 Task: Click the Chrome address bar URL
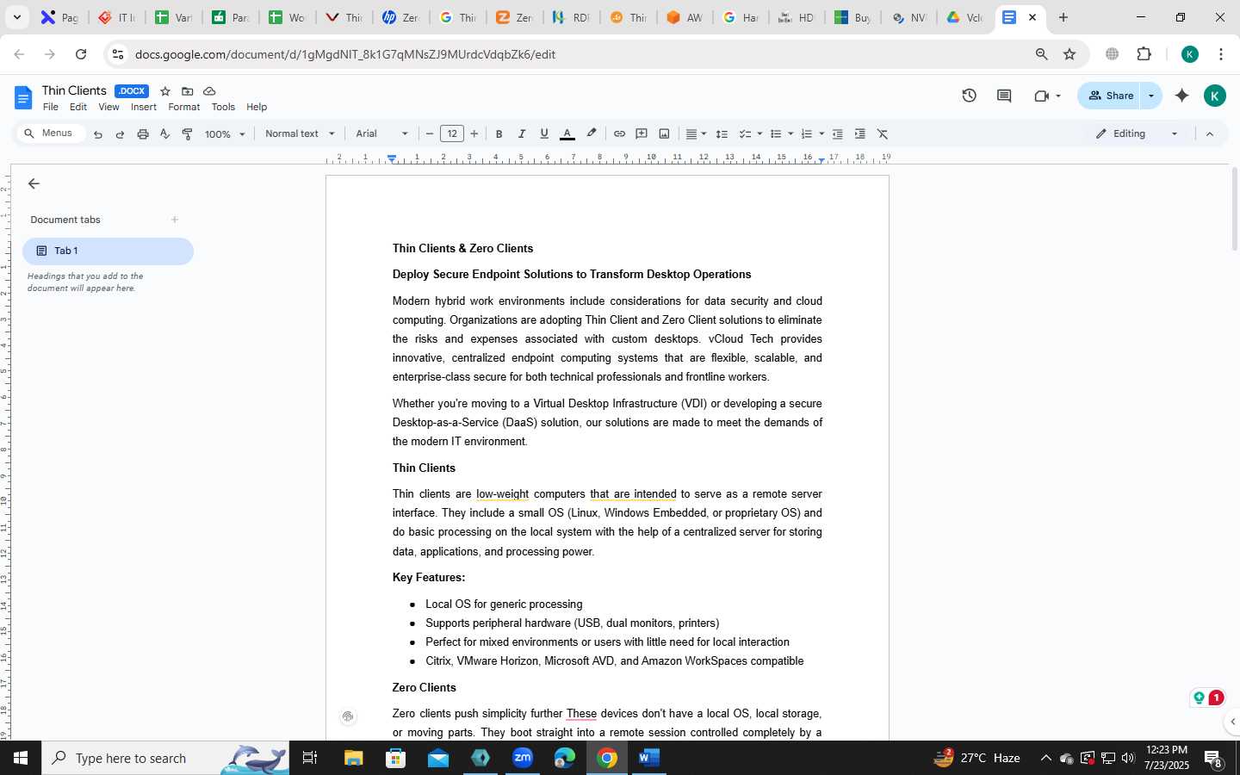[344, 54]
